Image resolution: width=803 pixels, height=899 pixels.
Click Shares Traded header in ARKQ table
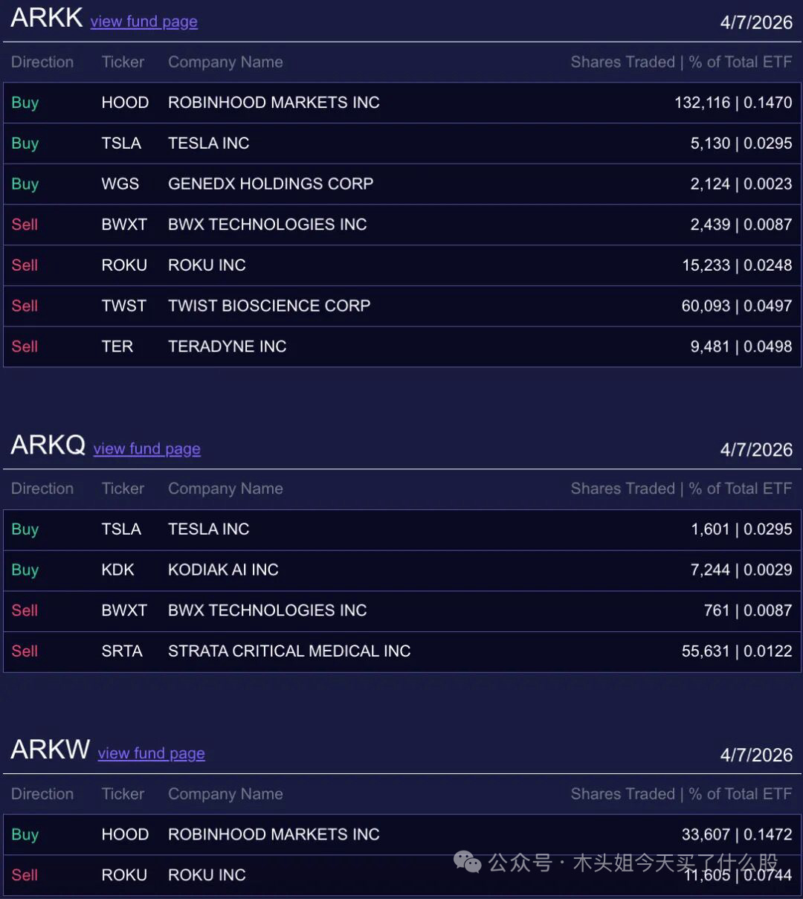pyautogui.click(x=622, y=489)
